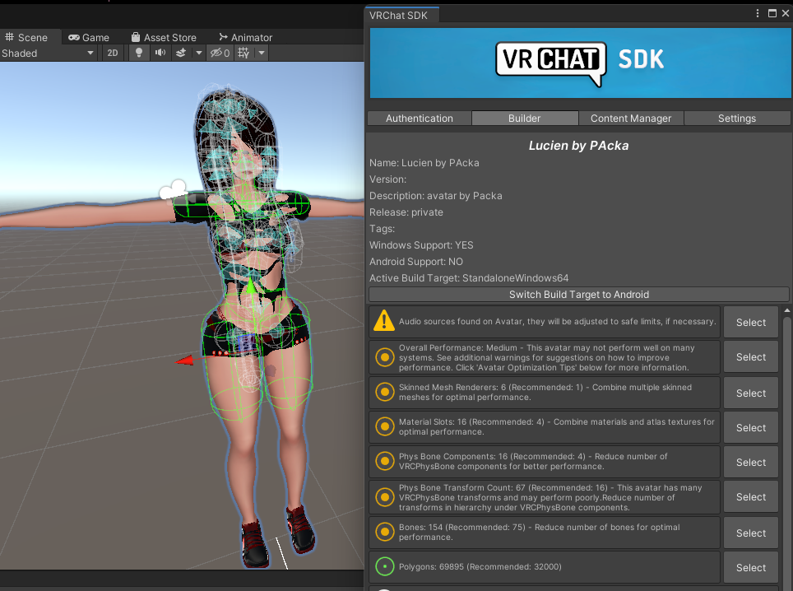Toggle hidden objects visibility counter
793x591 pixels.
220,53
